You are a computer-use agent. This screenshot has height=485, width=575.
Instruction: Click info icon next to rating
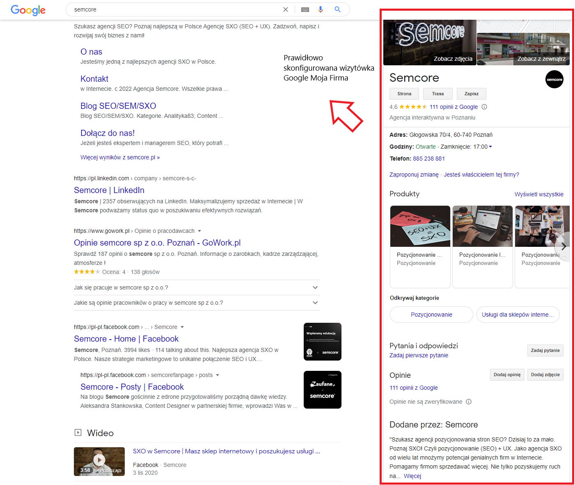(x=484, y=107)
